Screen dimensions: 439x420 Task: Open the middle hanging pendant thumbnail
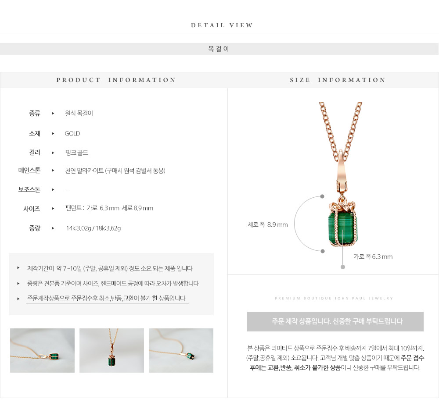click(112, 350)
